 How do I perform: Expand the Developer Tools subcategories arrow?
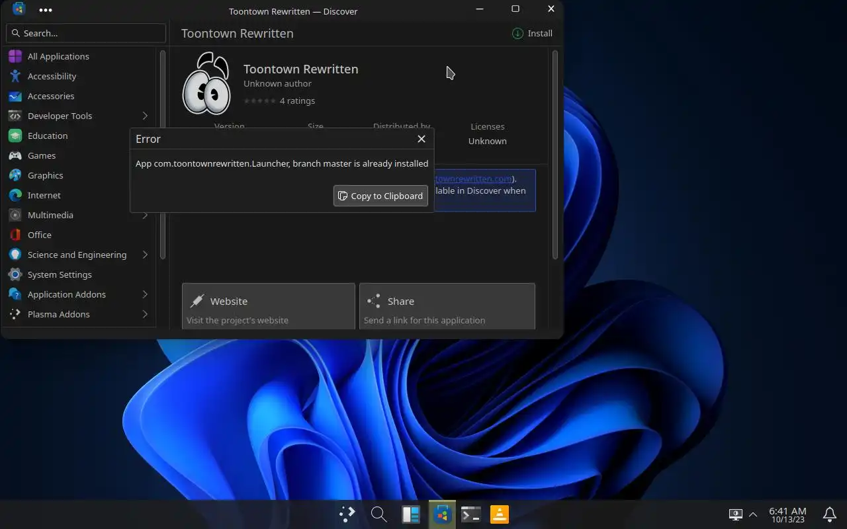[145, 116]
